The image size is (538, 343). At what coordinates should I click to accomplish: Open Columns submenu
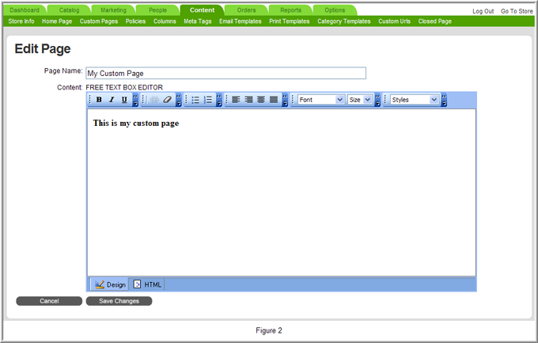click(165, 21)
